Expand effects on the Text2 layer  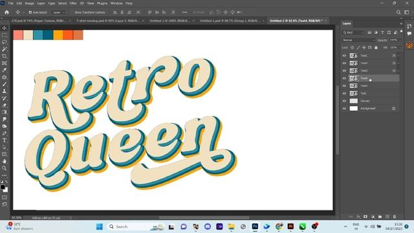[x=398, y=63]
